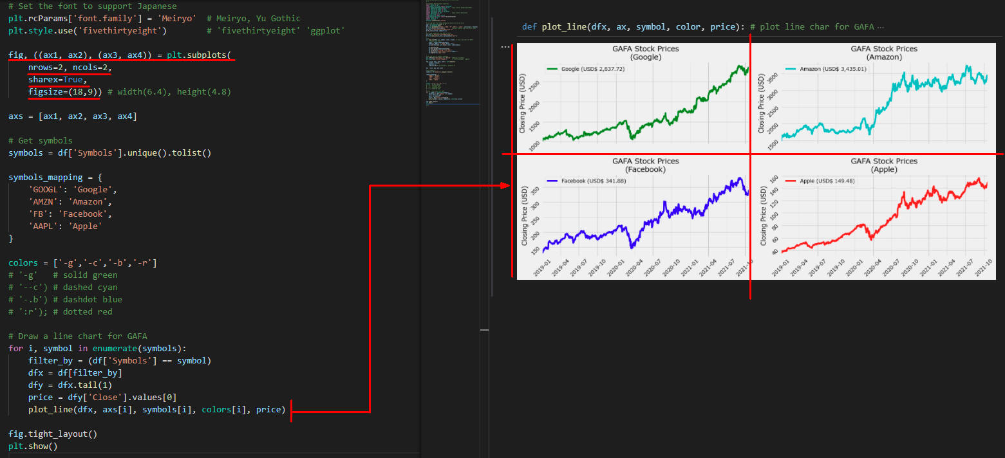Click the '# dotted red' comment line
Screen dimensions: 1005x458
click(61, 311)
